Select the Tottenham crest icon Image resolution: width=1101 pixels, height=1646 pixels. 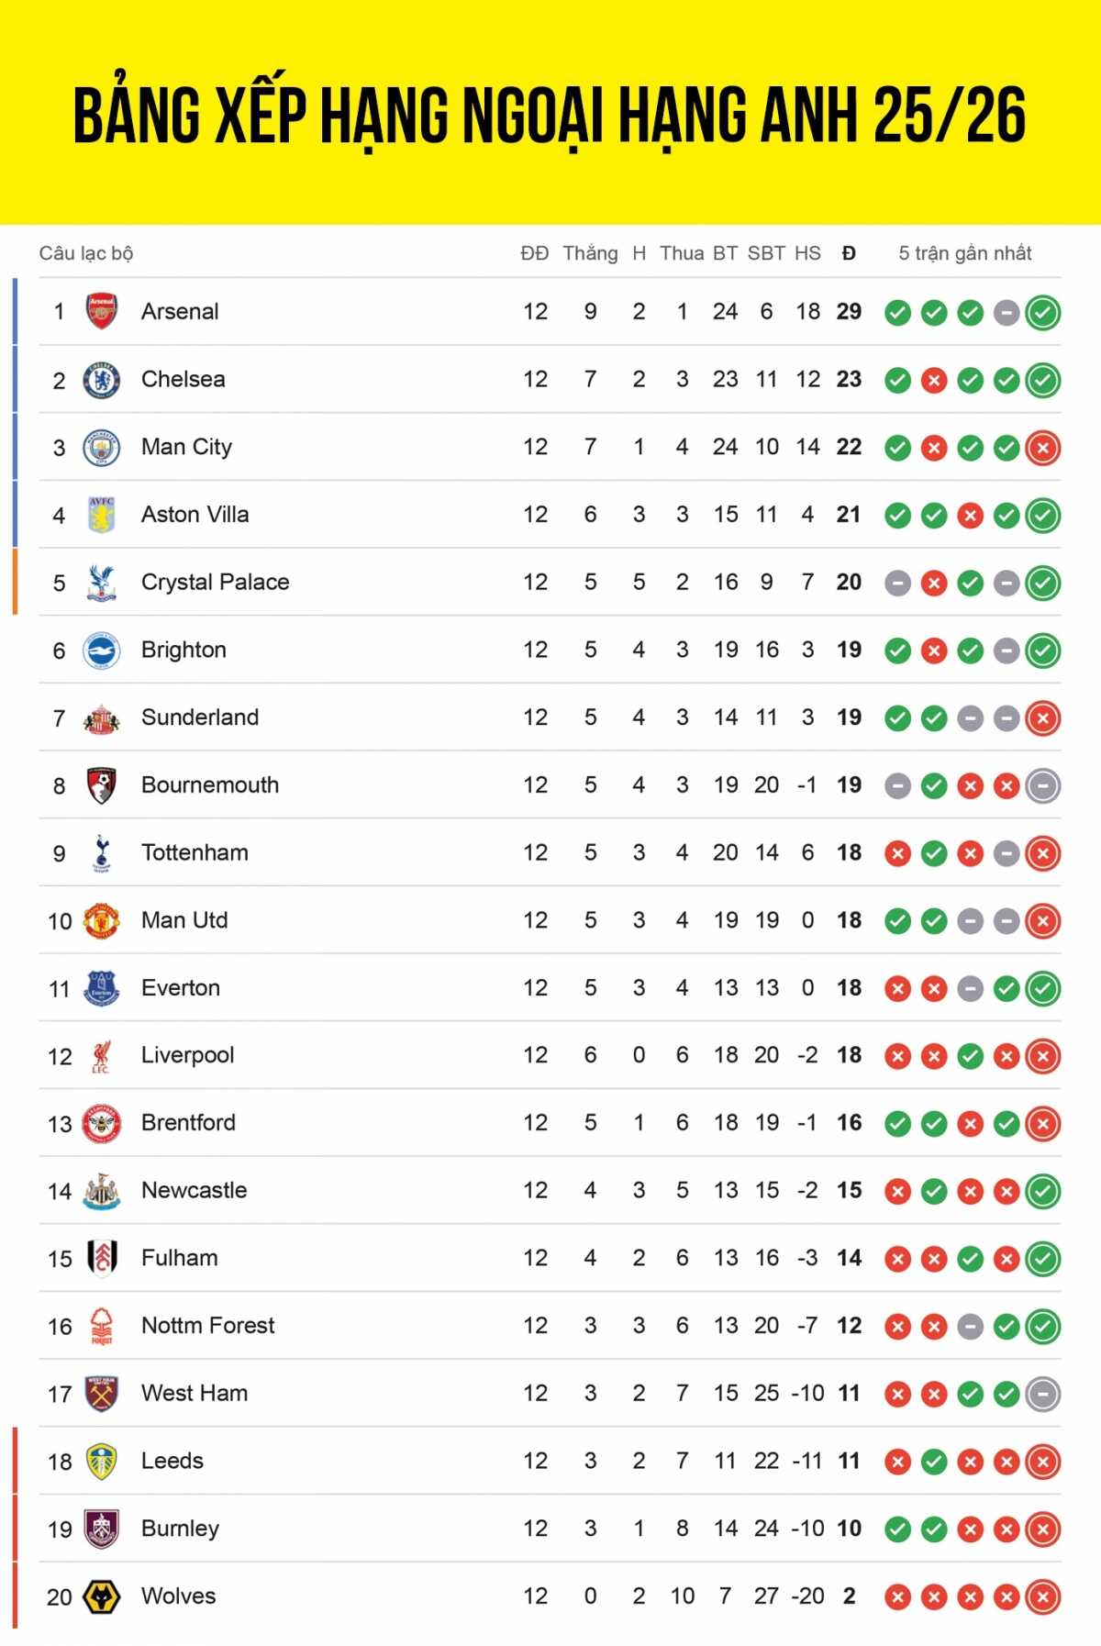(x=102, y=853)
